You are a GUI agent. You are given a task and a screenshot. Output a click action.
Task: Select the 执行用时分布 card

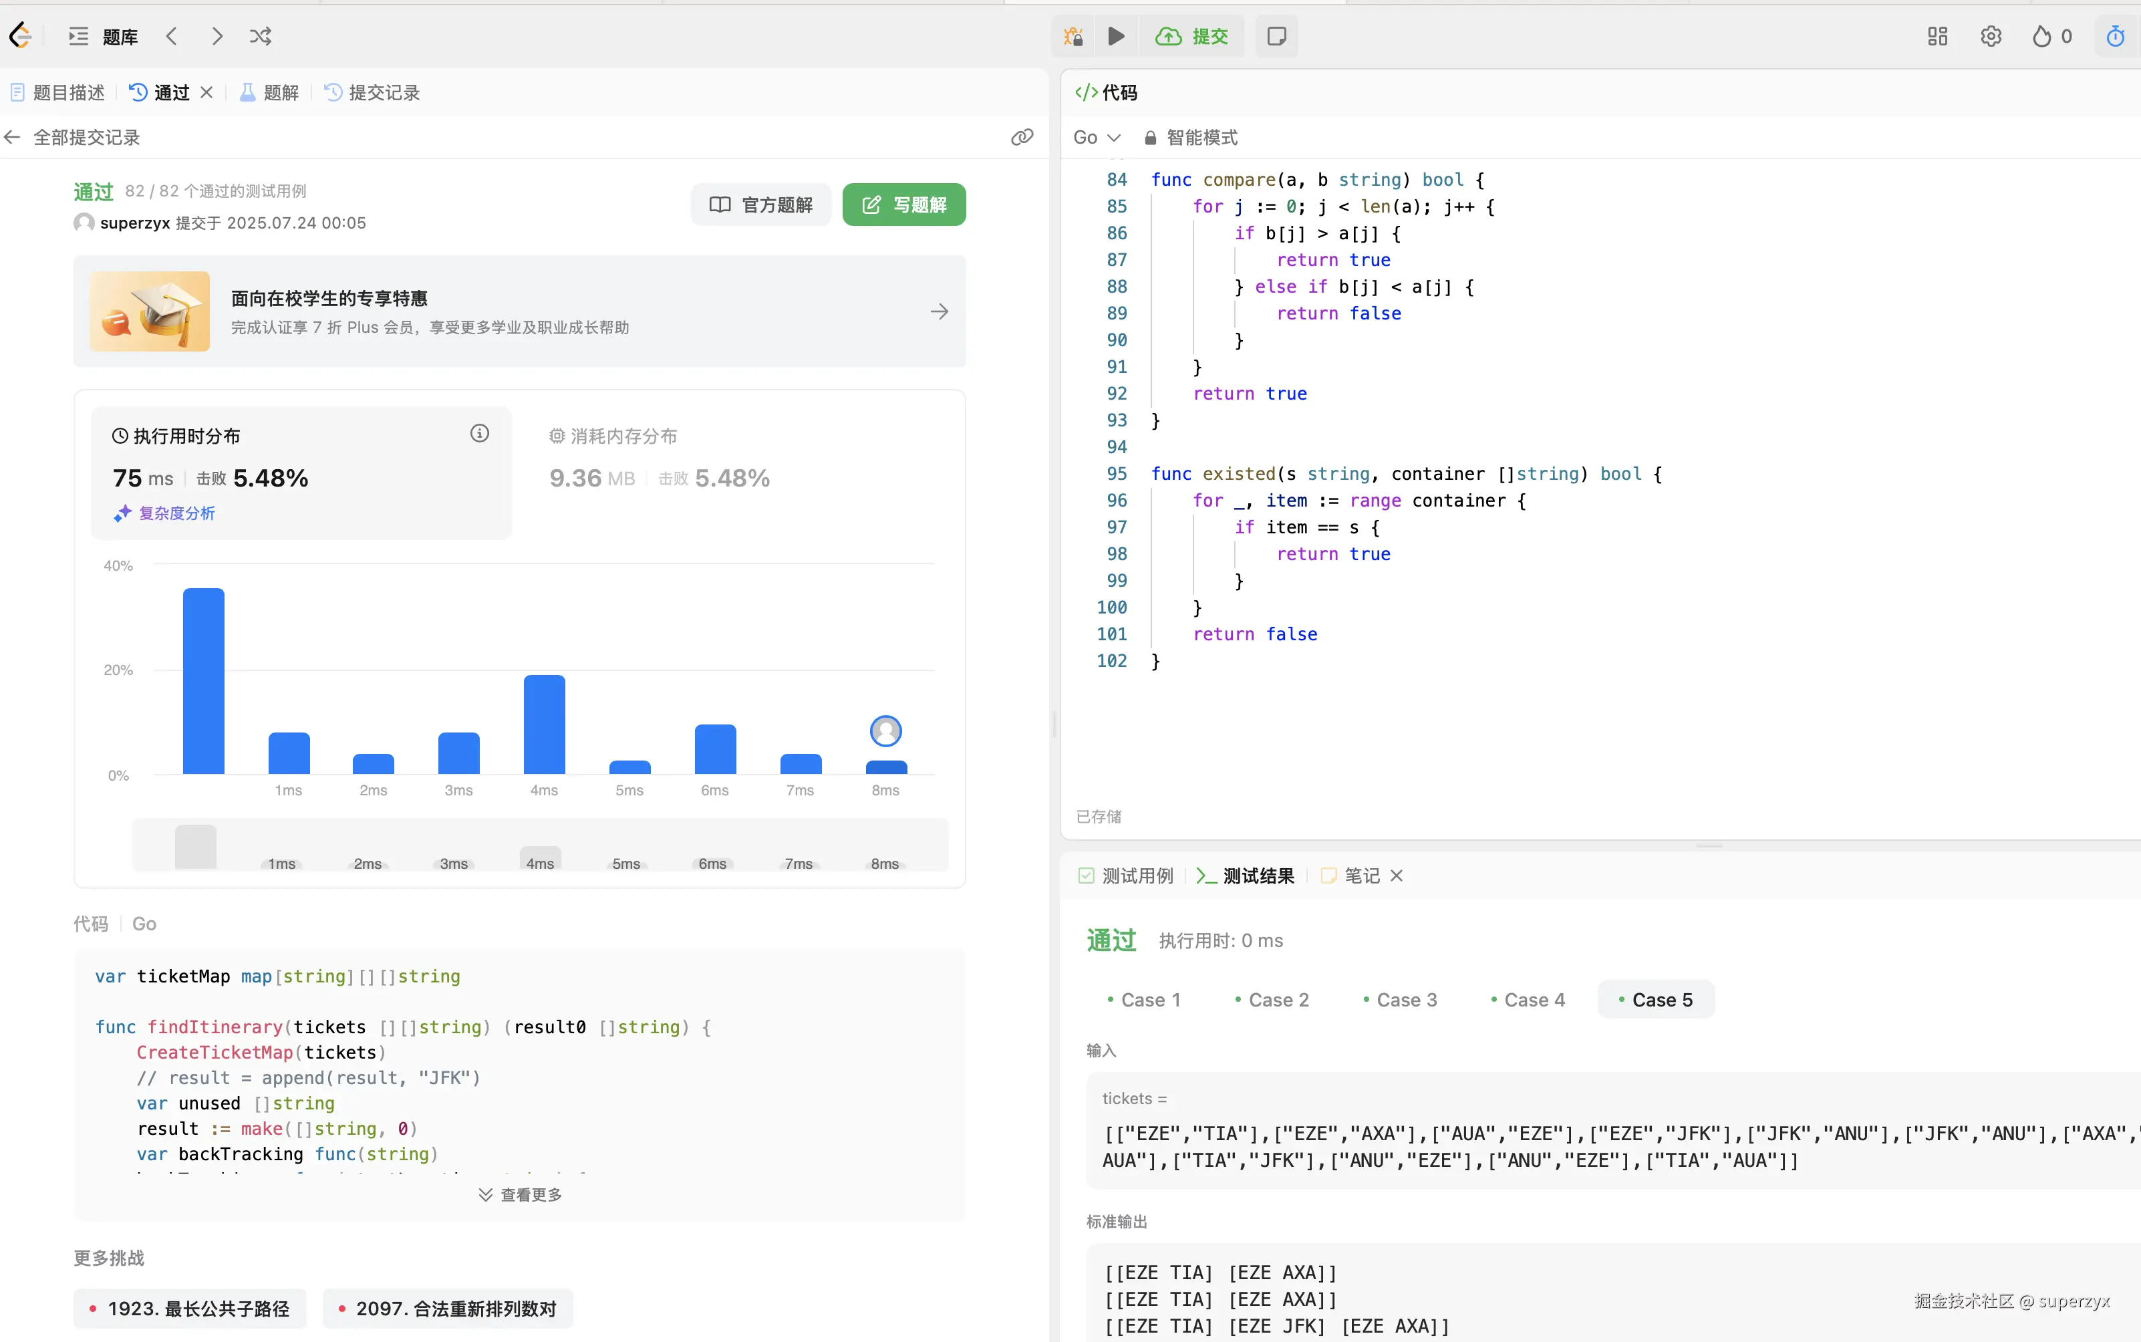[301, 473]
